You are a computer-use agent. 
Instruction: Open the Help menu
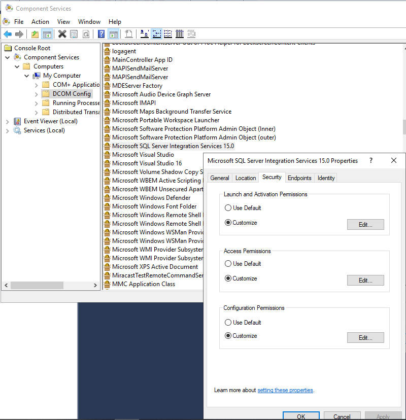pyautogui.click(x=115, y=22)
